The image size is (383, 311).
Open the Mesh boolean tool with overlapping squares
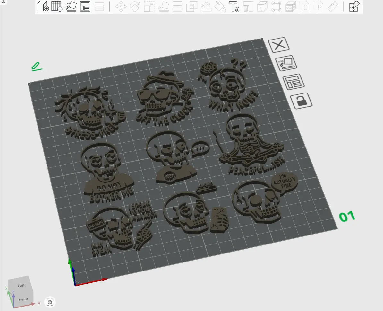tap(192, 6)
